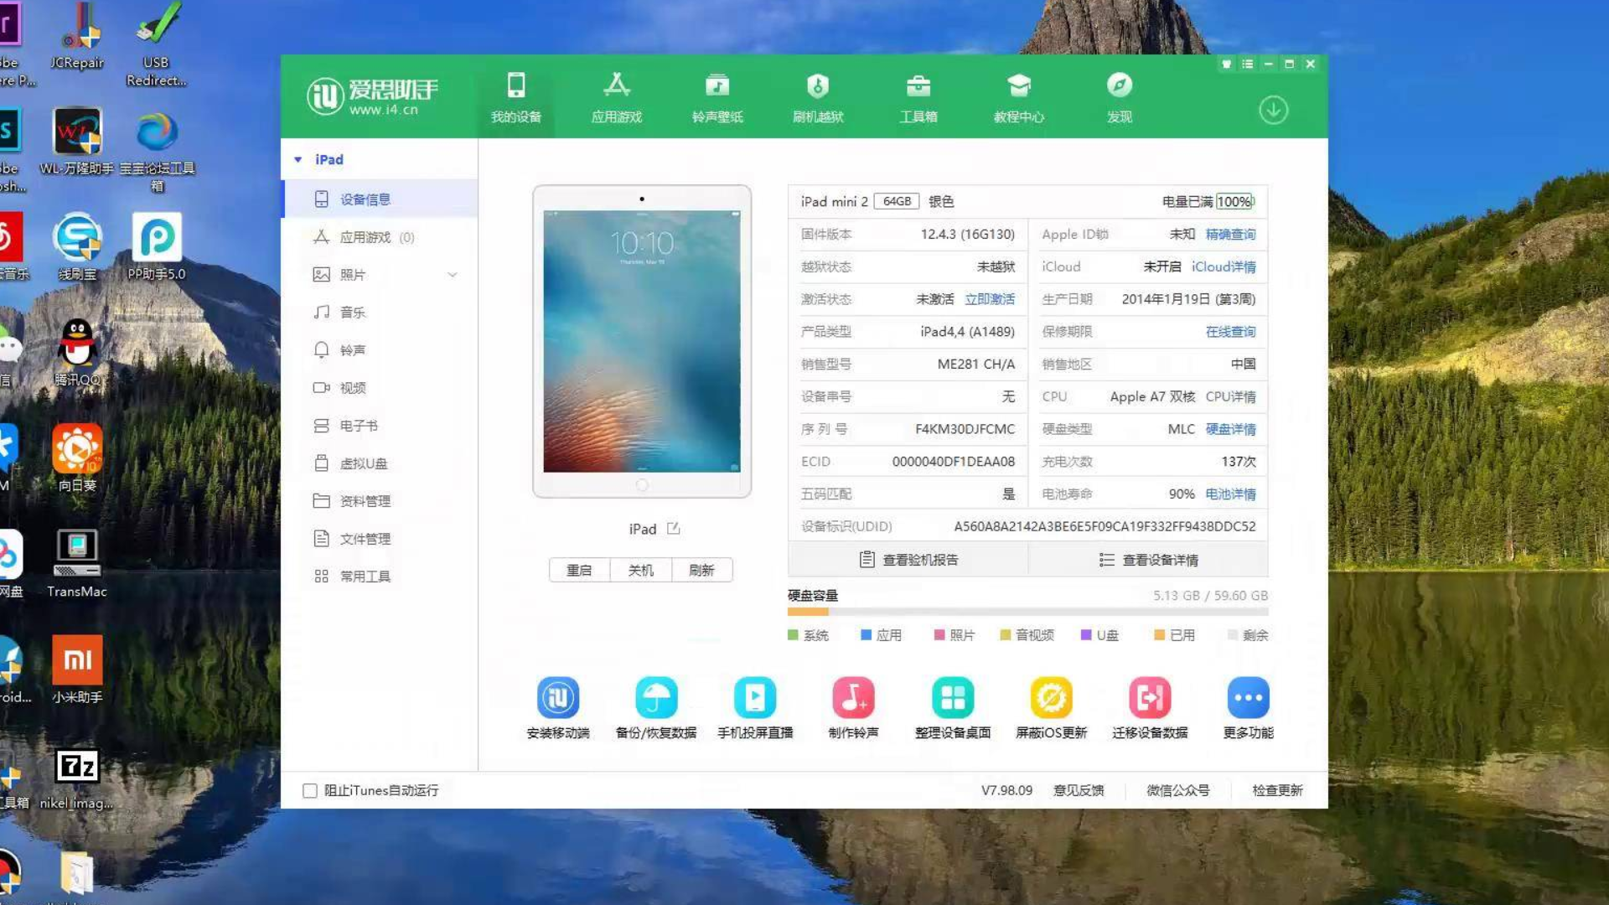This screenshot has height=905, width=1609.
Task: Click the iPad lock screen preview
Action: [x=642, y=341]
